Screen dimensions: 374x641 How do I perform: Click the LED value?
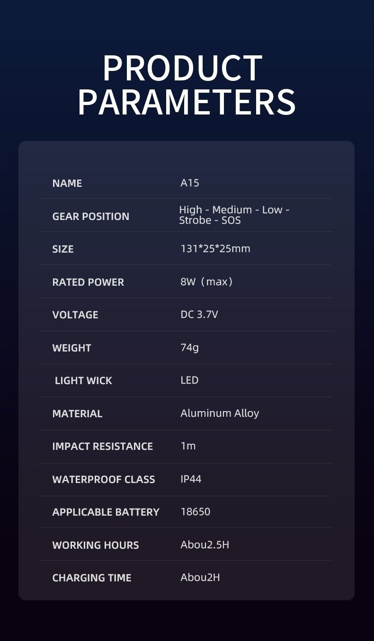coord(189,380)
